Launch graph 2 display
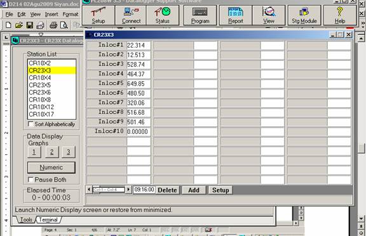 (52, 152)
